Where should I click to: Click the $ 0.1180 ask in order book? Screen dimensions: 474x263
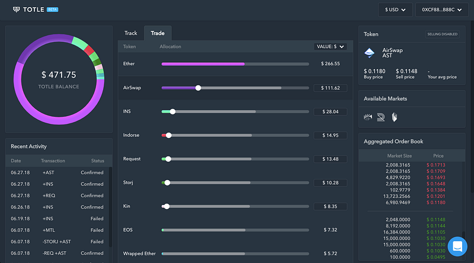click(435, 203)
